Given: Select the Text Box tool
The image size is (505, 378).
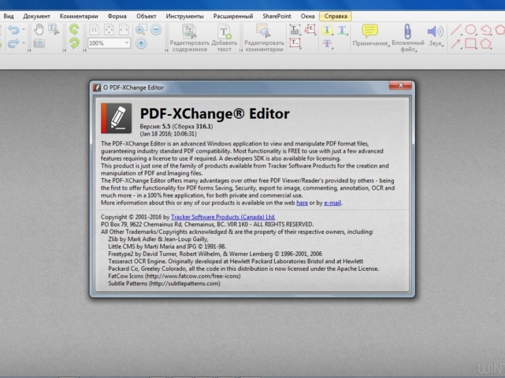Looking at the screenshot, I should click(295, 43).
